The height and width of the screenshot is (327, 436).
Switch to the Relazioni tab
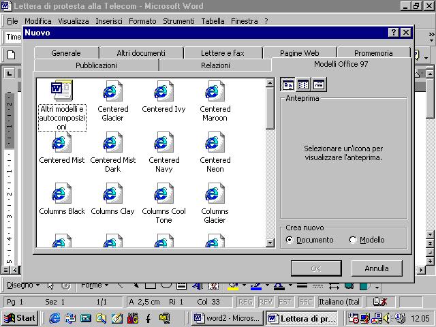[x=215, y=65]
